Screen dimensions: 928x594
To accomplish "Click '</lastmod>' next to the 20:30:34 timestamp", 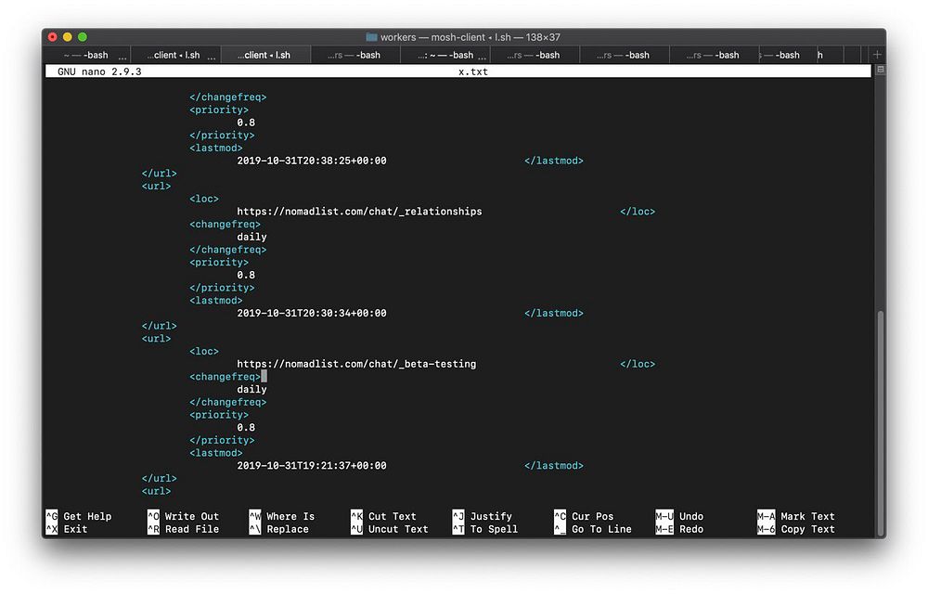I will (553, 314).
